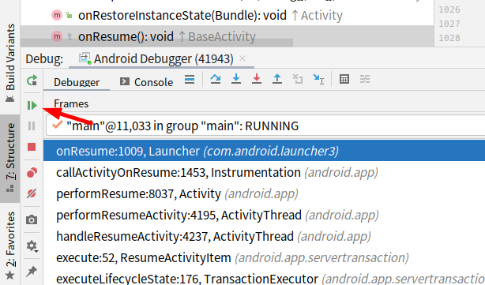Click line number 1026 in gutter
485x285 pixels.
tap(449, 9)
